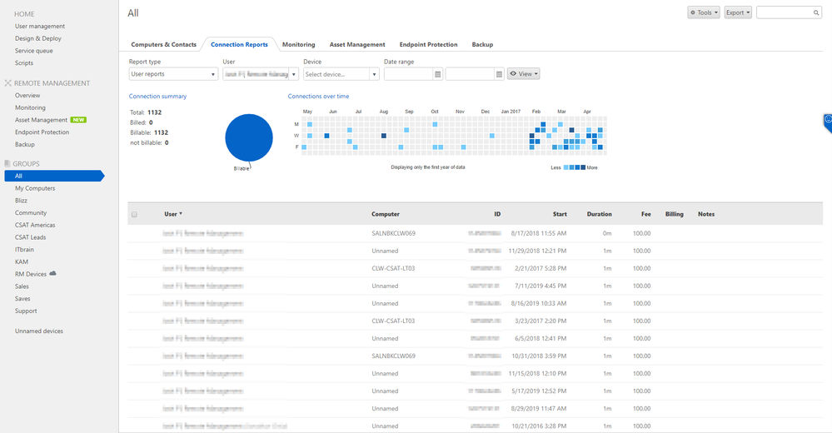Screen dimensions: 832x433
Task: Click the feedback smiley icon at right edge
Action: pyautogui.click(x=828, y=121)
